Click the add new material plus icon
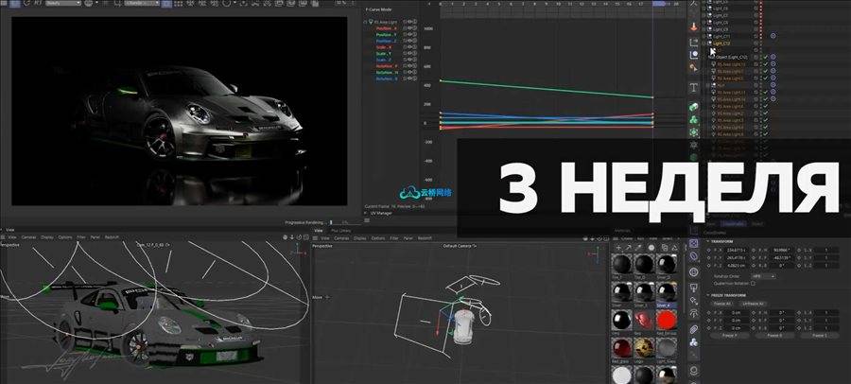 coord(618,248)
